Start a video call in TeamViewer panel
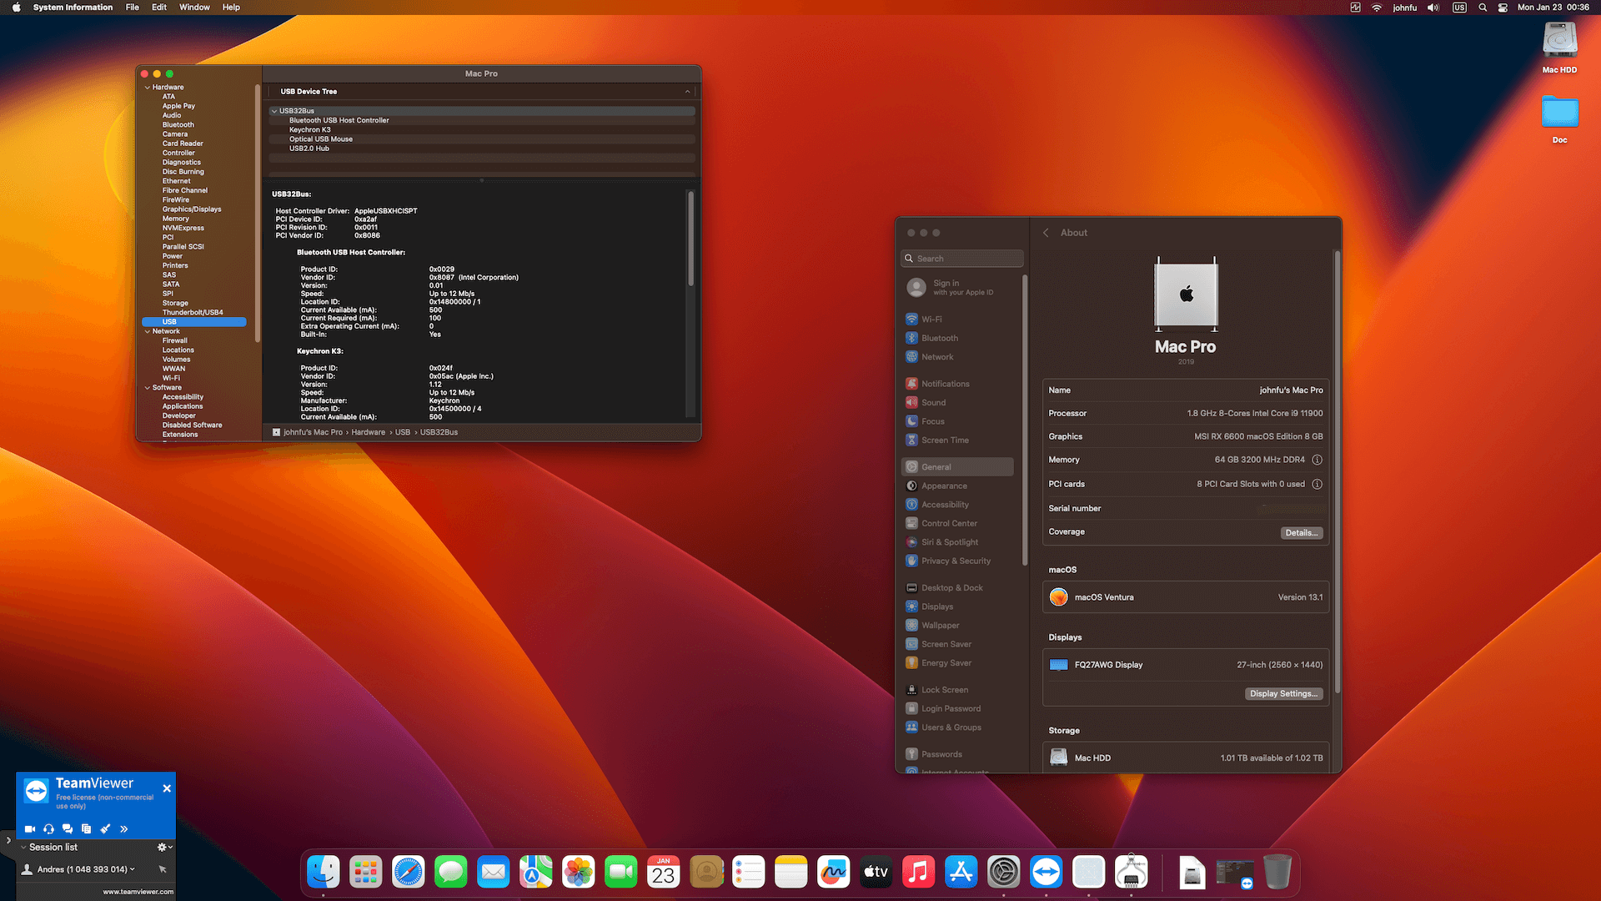Screen dimensions: 1601x901 tap(30, 828)
